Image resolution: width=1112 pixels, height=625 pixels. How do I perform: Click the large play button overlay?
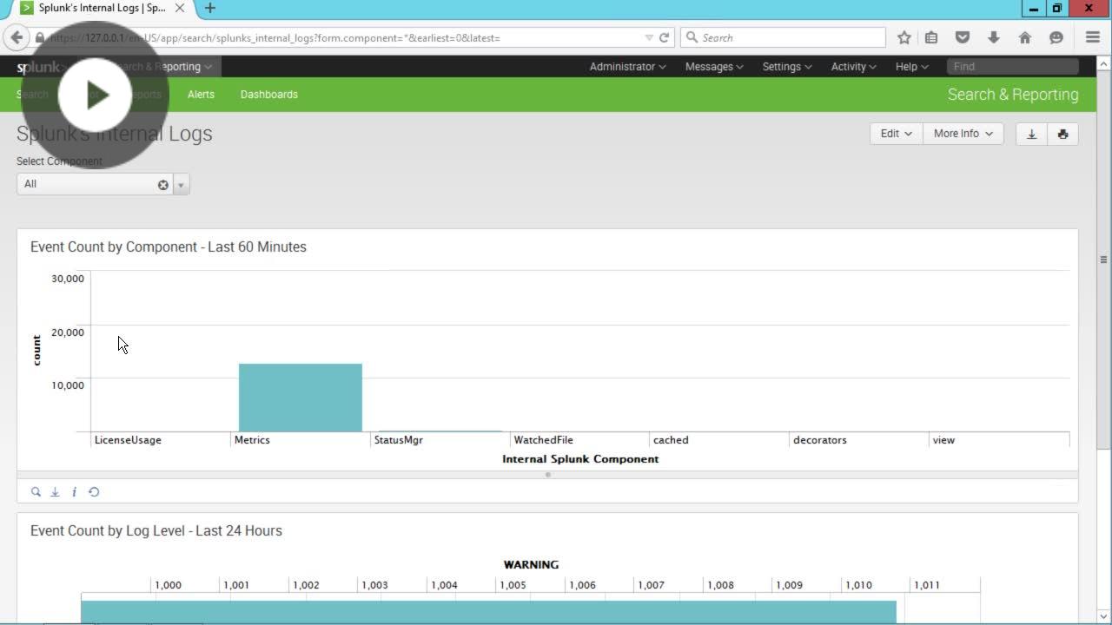95,95
